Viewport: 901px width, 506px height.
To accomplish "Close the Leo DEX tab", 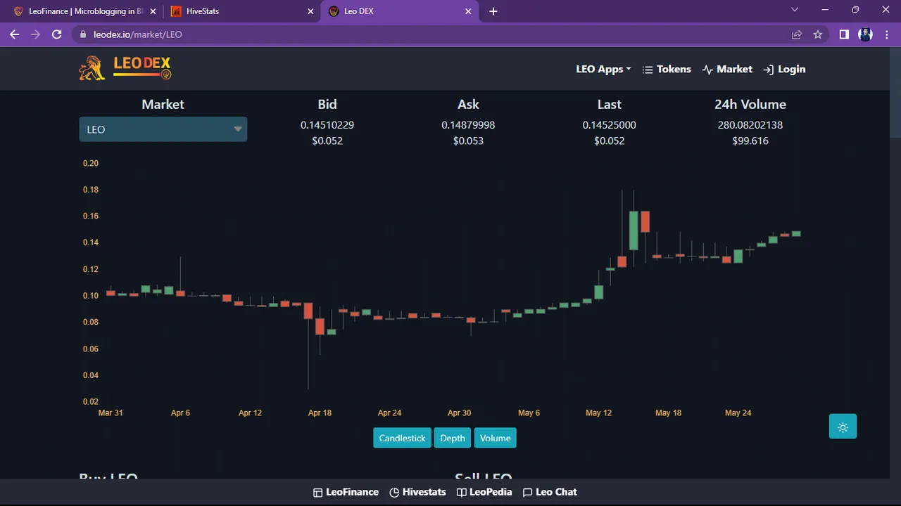I will 468,11.
